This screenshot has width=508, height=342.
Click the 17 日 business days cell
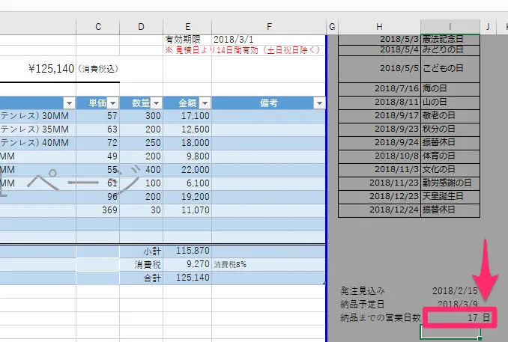[x=459, y=318]
